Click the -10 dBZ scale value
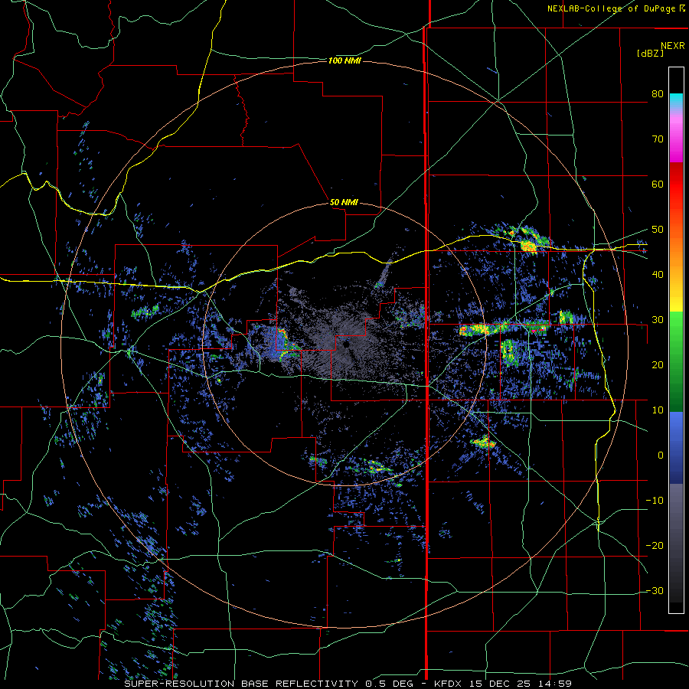The width and height of the screenshot is (689, 689). point(655,501)
